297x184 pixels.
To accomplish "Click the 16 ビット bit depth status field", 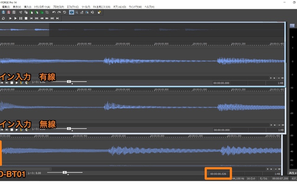I will (x=251, y=178).
